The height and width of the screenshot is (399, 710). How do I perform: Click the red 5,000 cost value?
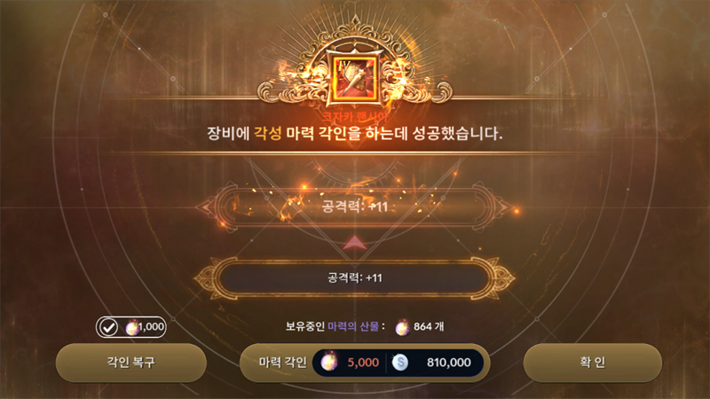(x=363, y=363)
